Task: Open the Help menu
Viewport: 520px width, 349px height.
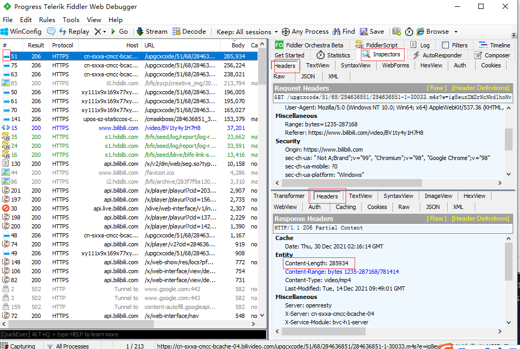Action: coord(115,19)
